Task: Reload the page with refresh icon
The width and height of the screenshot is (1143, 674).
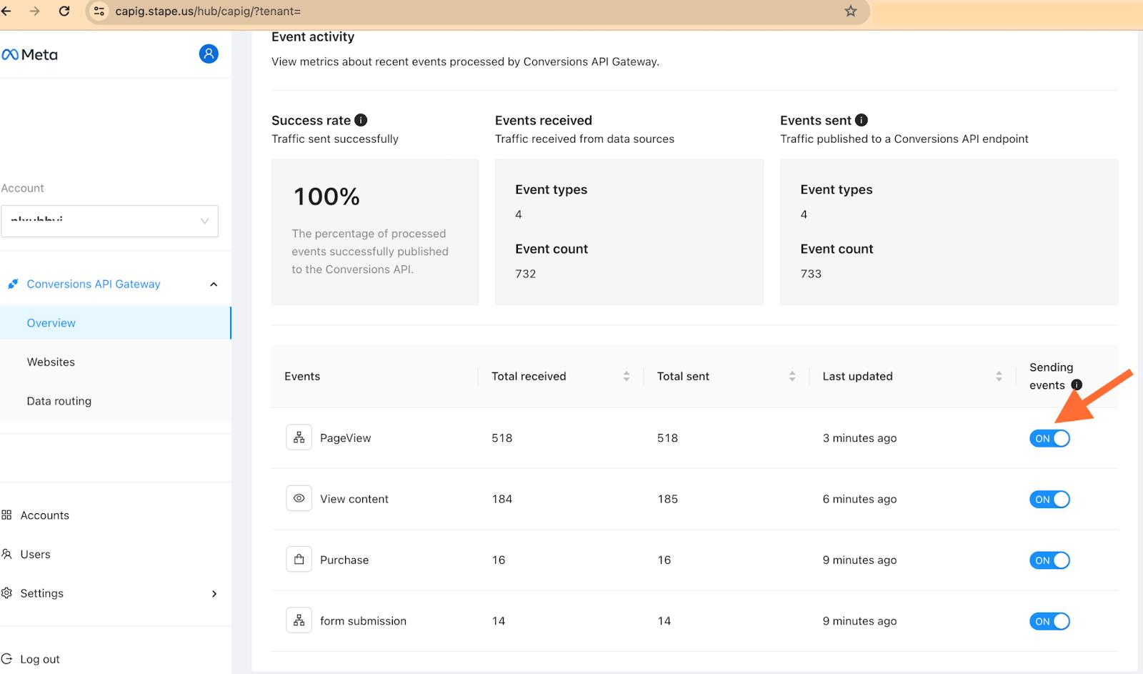Action: 64,11
